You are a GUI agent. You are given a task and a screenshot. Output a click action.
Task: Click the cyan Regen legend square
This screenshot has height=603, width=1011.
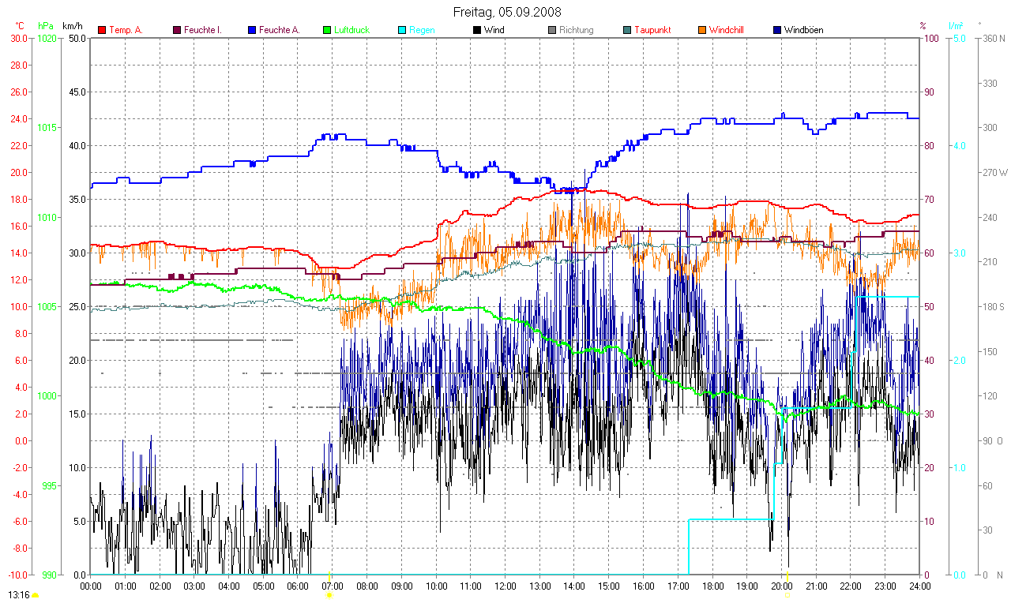click(402, 30)
